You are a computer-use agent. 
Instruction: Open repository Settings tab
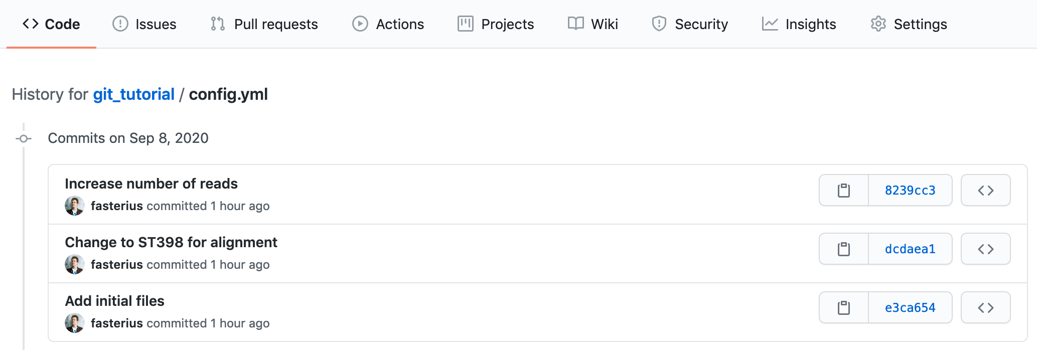coord(909,24)
